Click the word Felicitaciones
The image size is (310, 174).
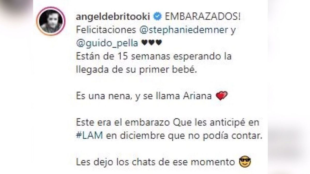[x=106, y=30]
